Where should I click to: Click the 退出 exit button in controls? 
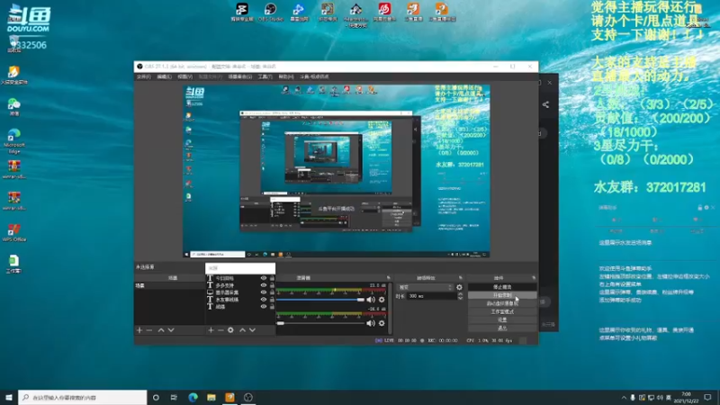pos(502,328)
